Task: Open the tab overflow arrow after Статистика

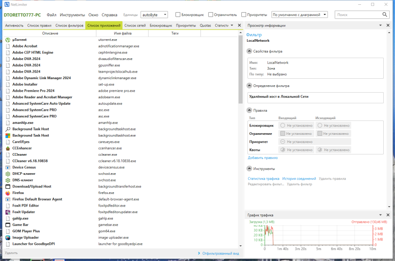Action: click(232, 25)
